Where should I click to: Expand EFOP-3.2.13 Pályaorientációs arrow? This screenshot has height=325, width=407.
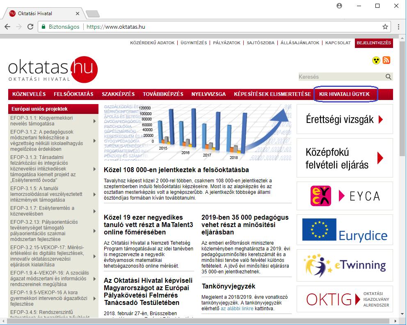coord(94,231)
